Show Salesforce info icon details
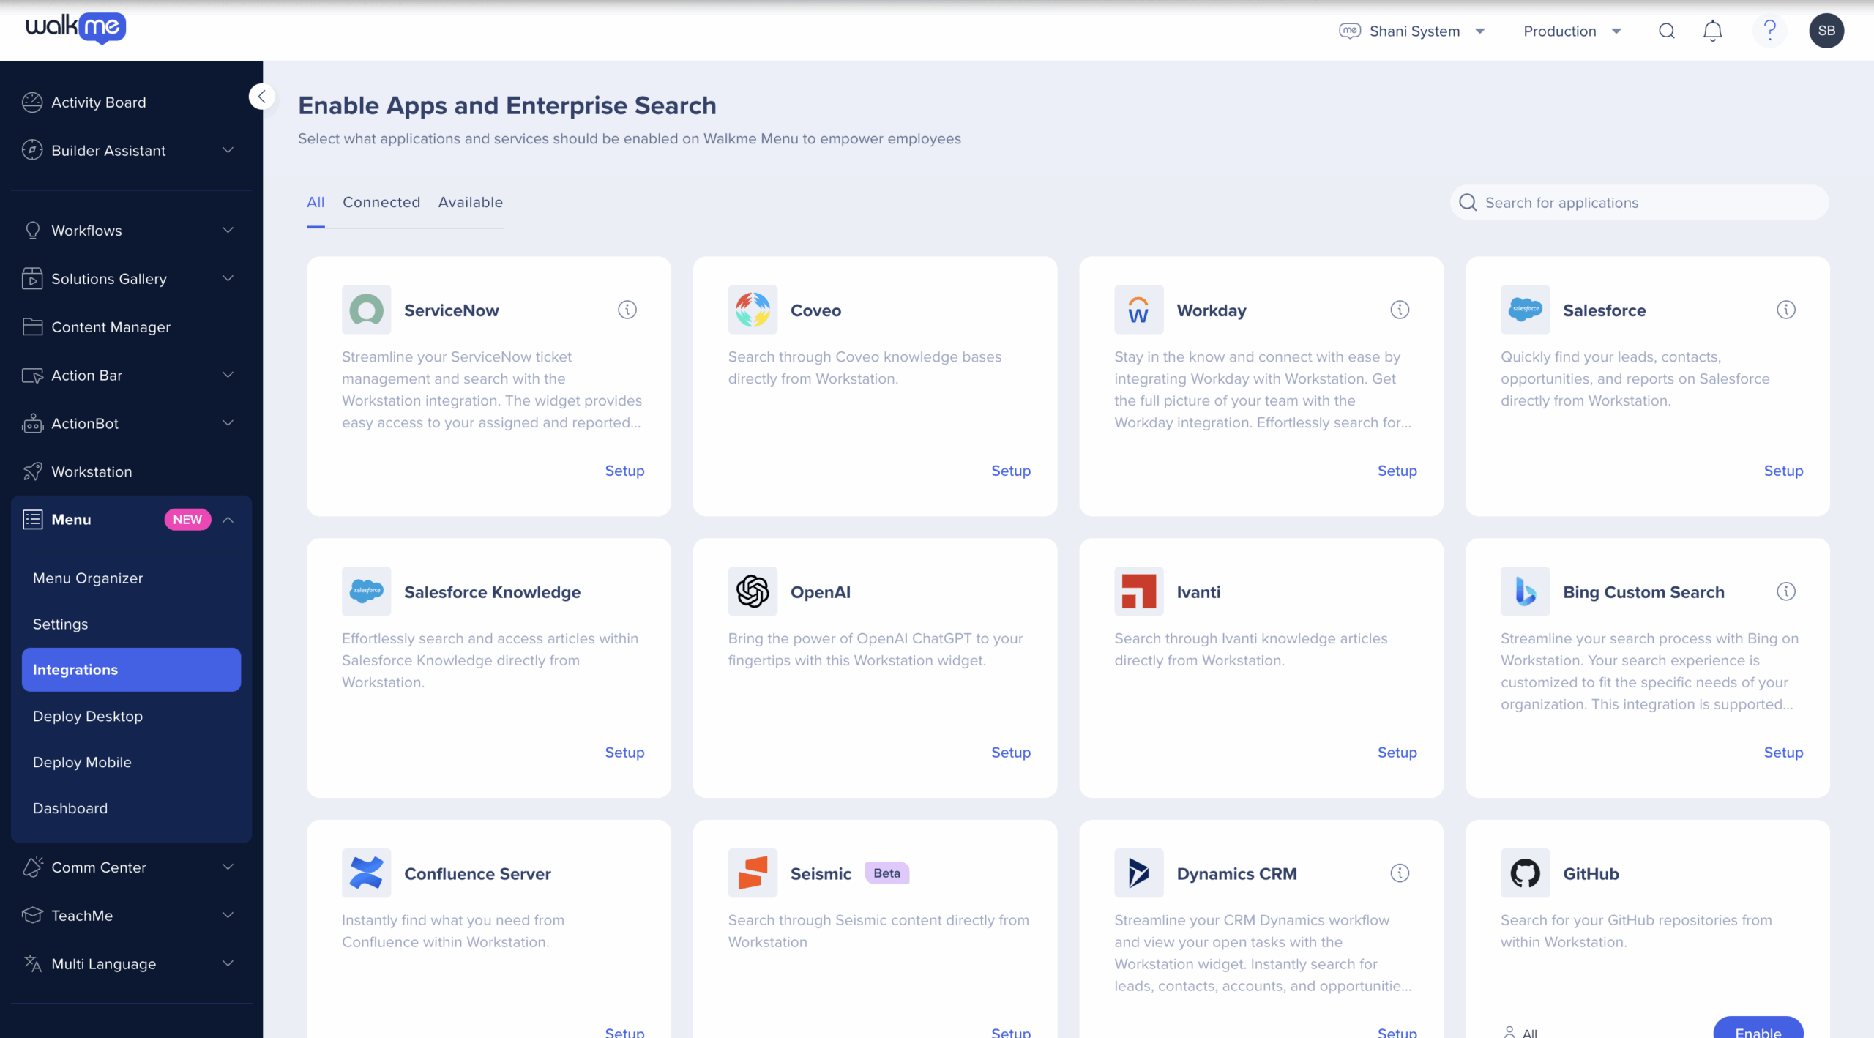The width and height of the screenshot is (1874, 1038). point(1786,310)
